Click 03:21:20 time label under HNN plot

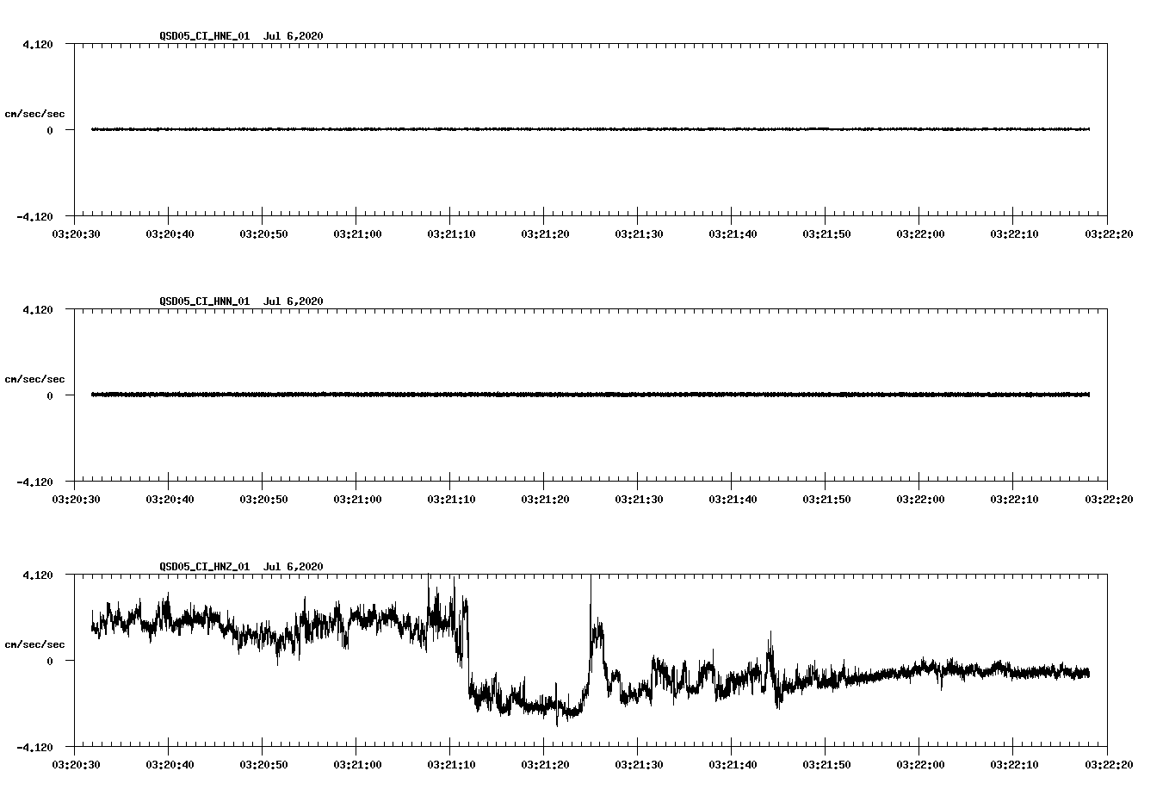tap(544, 499)
